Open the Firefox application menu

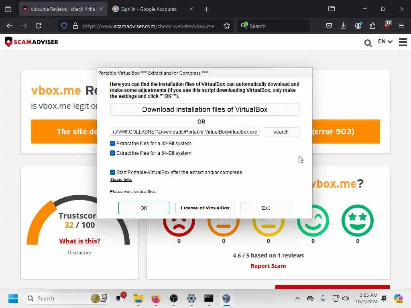(x=401, y=26)
